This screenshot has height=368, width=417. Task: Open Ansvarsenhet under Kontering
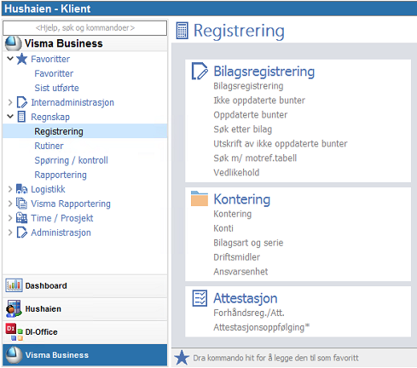point(240,272)
